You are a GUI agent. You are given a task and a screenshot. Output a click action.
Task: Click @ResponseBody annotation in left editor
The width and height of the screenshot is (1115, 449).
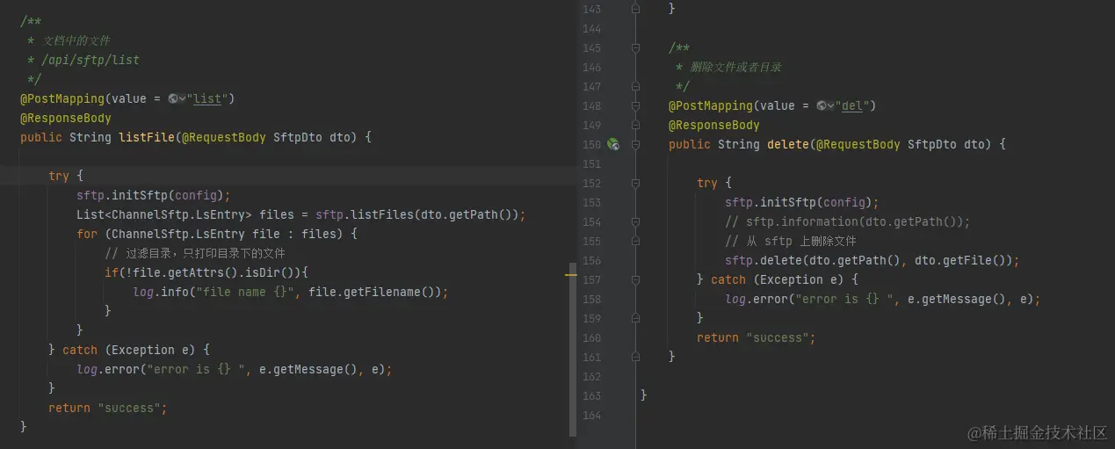66,118
